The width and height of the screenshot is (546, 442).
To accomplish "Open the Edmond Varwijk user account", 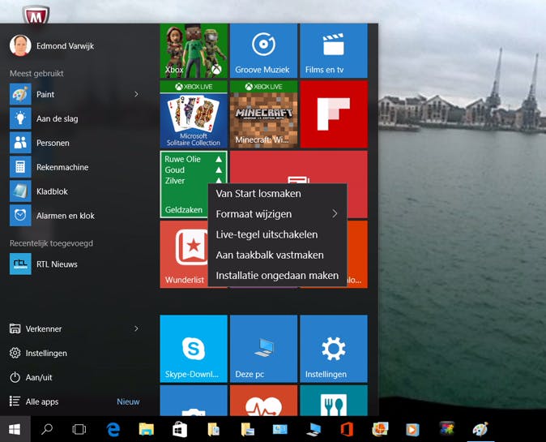I will (65, 46).
